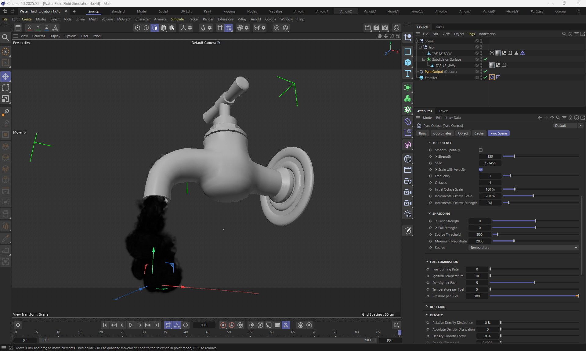586x351 pixels.
Task: Switch to the Cache tab
Action: point(479,133)
